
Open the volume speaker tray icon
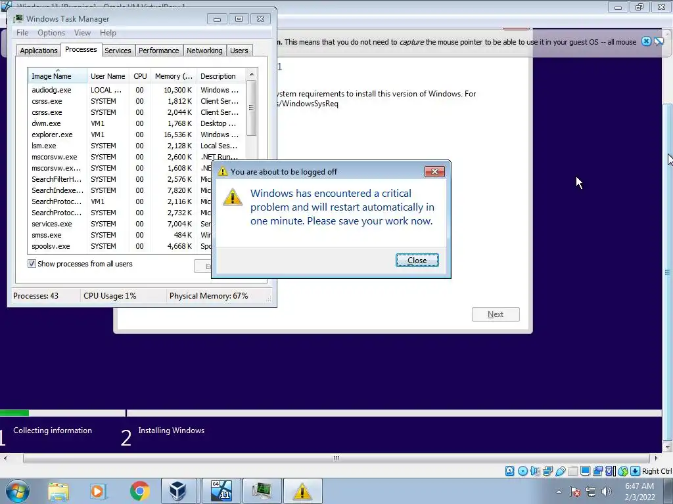[x=606, y=492]
